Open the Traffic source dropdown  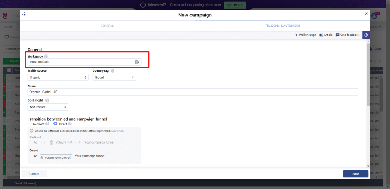(x=58, y=77)
